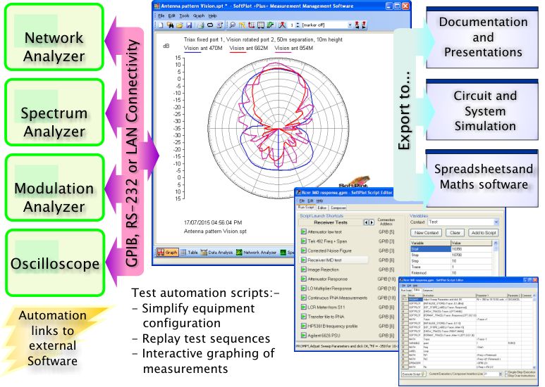Open the Tools menu in SoftPlot main window
Image resolution: width=545 pixels, height=387 pixels.
(184, 15)
